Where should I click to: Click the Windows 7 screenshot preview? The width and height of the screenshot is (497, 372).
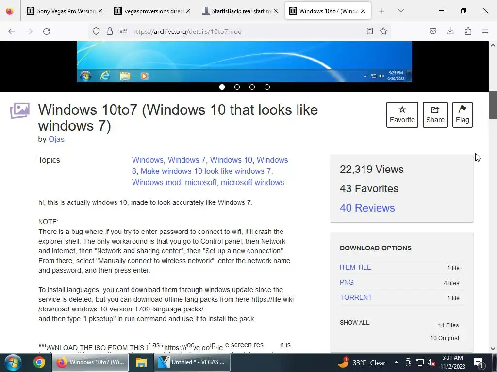click(x=245, y=62)
